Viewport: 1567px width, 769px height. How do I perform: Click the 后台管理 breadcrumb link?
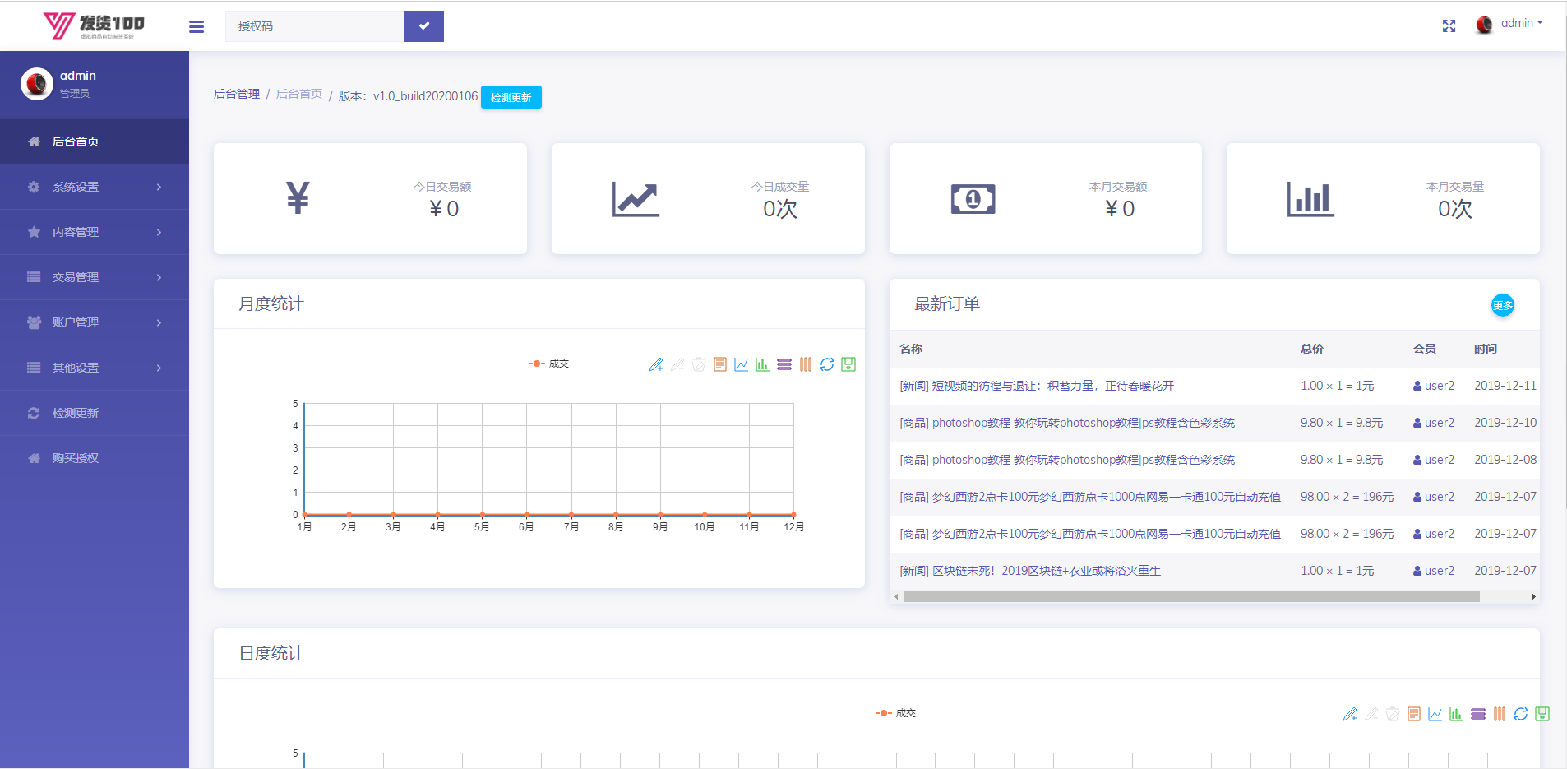pyautogui.click(x=237, y=94)
